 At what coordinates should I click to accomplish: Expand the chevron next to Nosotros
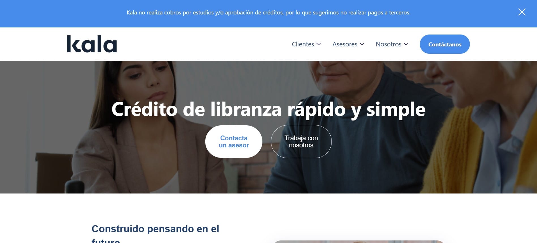[406, 44]
